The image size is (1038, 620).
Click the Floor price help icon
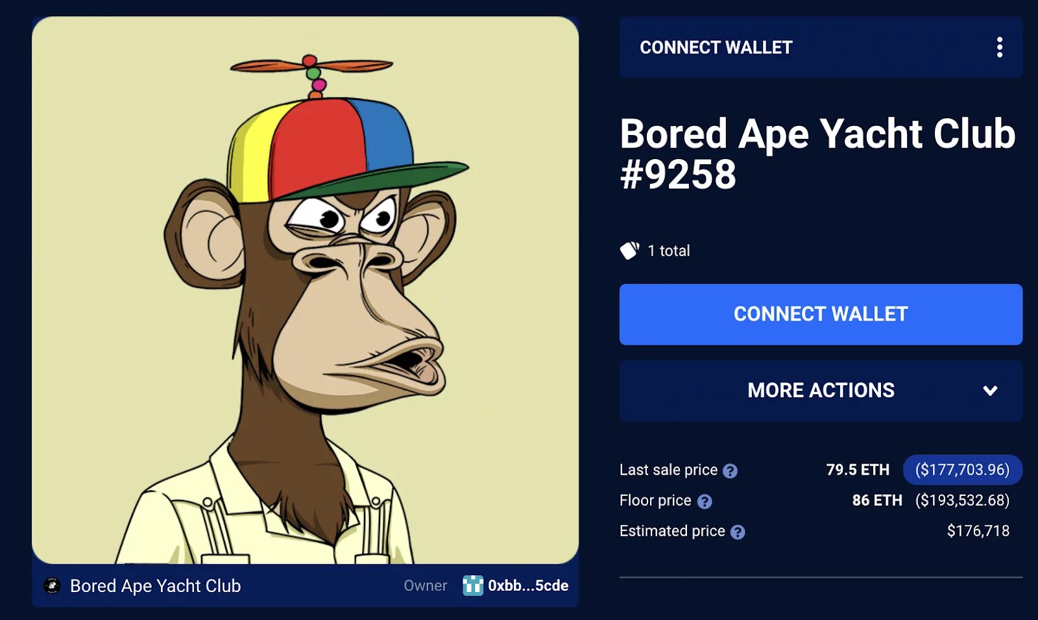point(705,501)
